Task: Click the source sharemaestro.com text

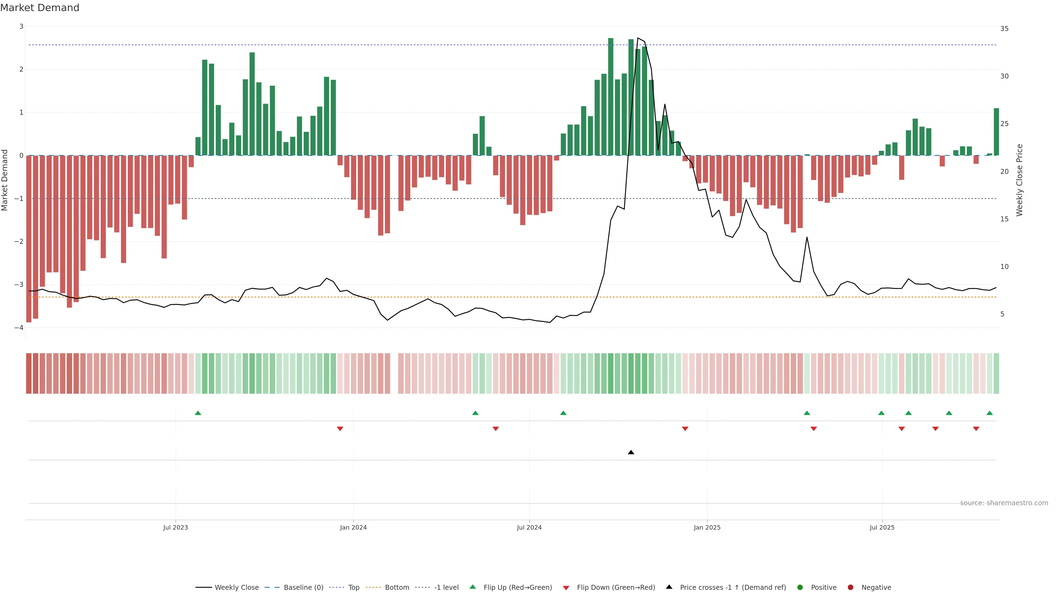Action: point(1004,503)
